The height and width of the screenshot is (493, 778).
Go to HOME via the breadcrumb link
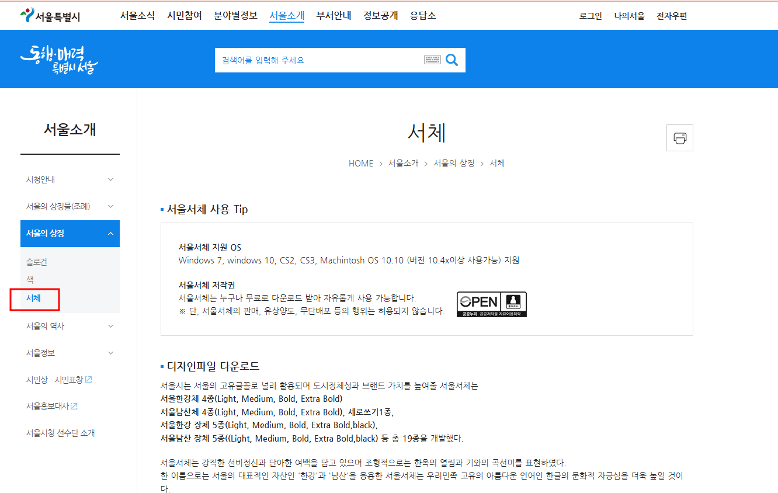tap(360, 164)
